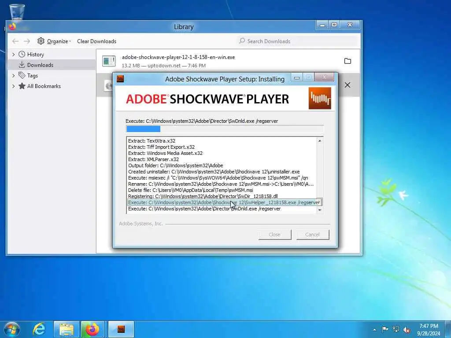Select log line Rename swMSM.msi

tap(221, 184)
